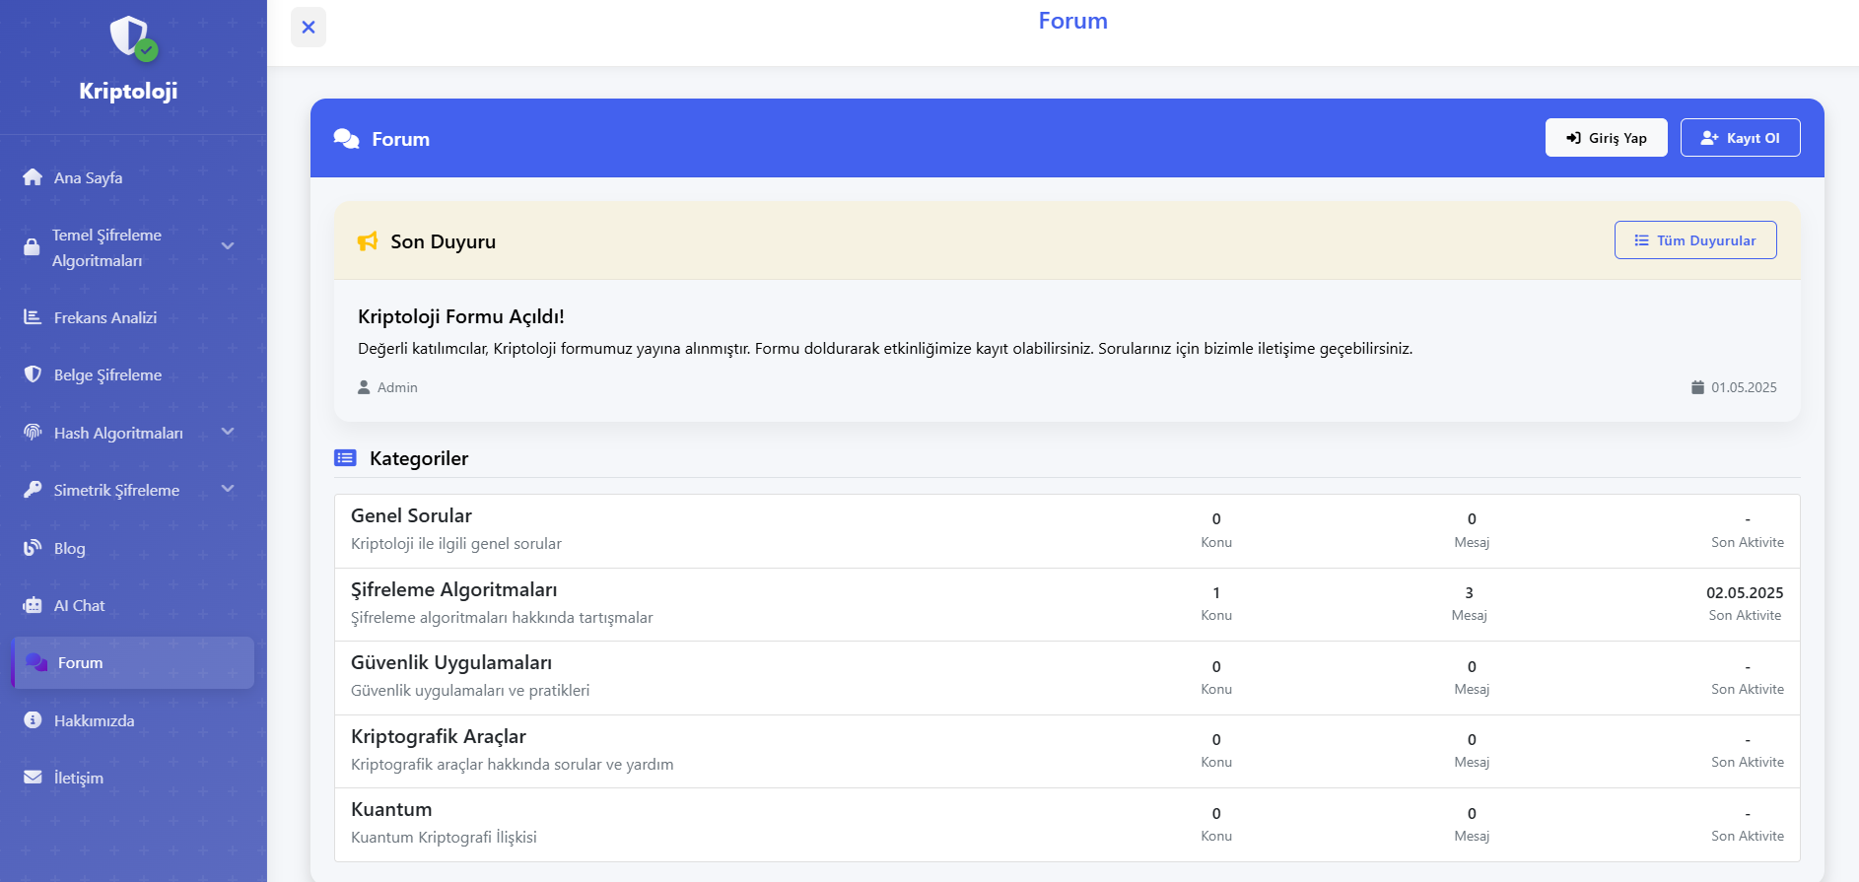
Task: Click the envelope icon for İletişim
Action: 33,778
